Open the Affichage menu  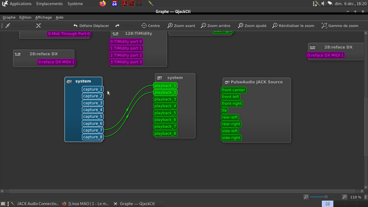pyautogui.click(x=43, y=17)
